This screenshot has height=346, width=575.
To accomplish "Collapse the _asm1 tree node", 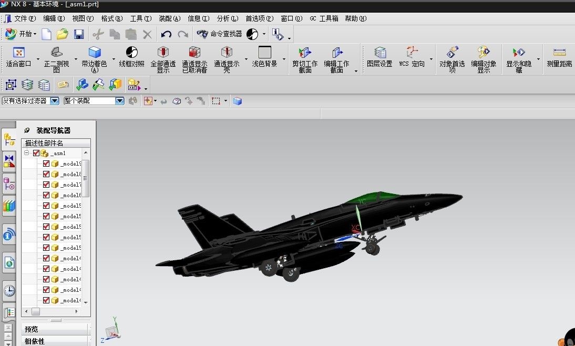I will (26, 153).
